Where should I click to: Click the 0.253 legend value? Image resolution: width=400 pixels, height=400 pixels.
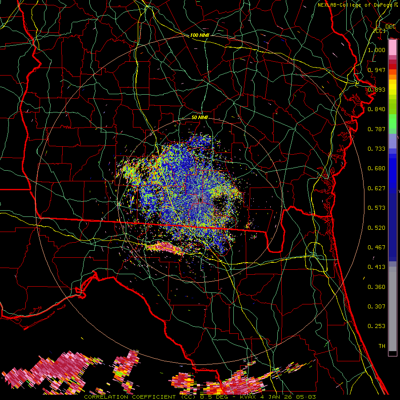376,326
